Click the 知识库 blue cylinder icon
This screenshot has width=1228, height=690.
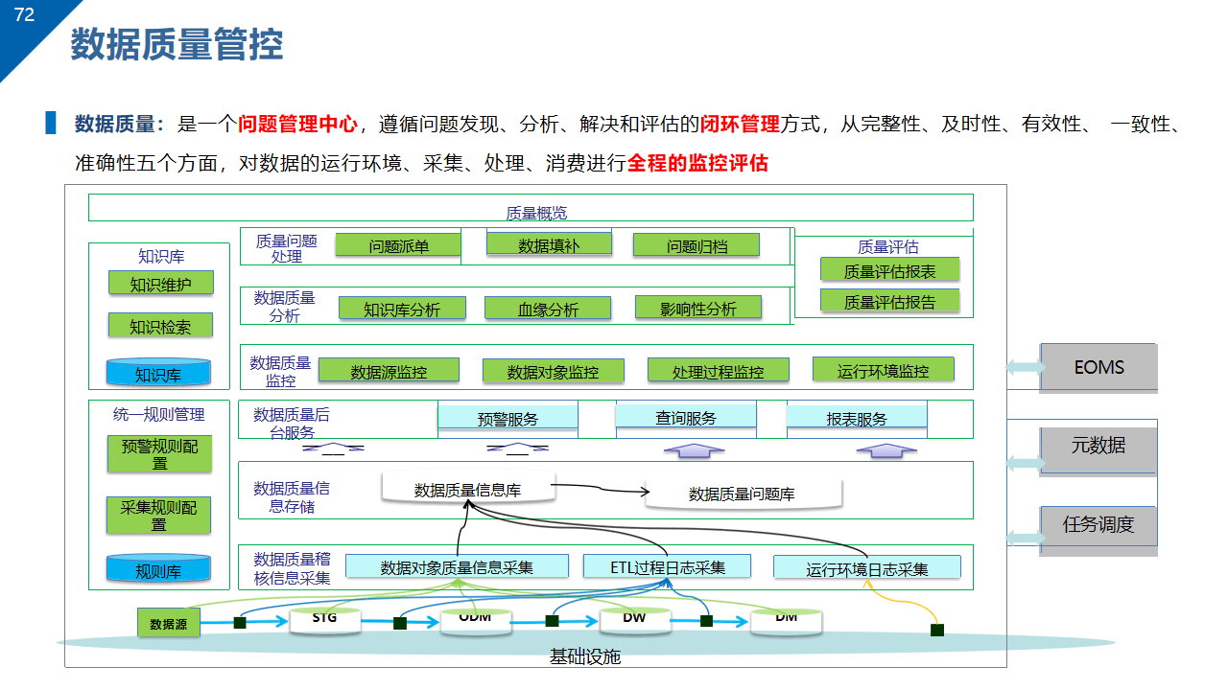158,373
